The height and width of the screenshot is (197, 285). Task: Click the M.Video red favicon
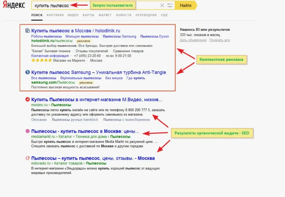[28, 100]
